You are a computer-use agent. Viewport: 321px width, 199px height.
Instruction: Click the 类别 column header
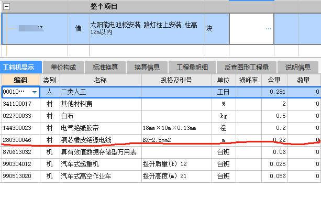point(50,80)
